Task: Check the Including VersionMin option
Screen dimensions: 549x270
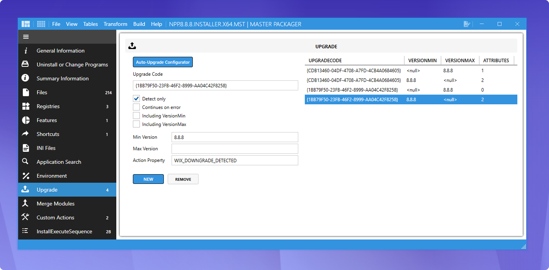Action: tap(136, 115)
